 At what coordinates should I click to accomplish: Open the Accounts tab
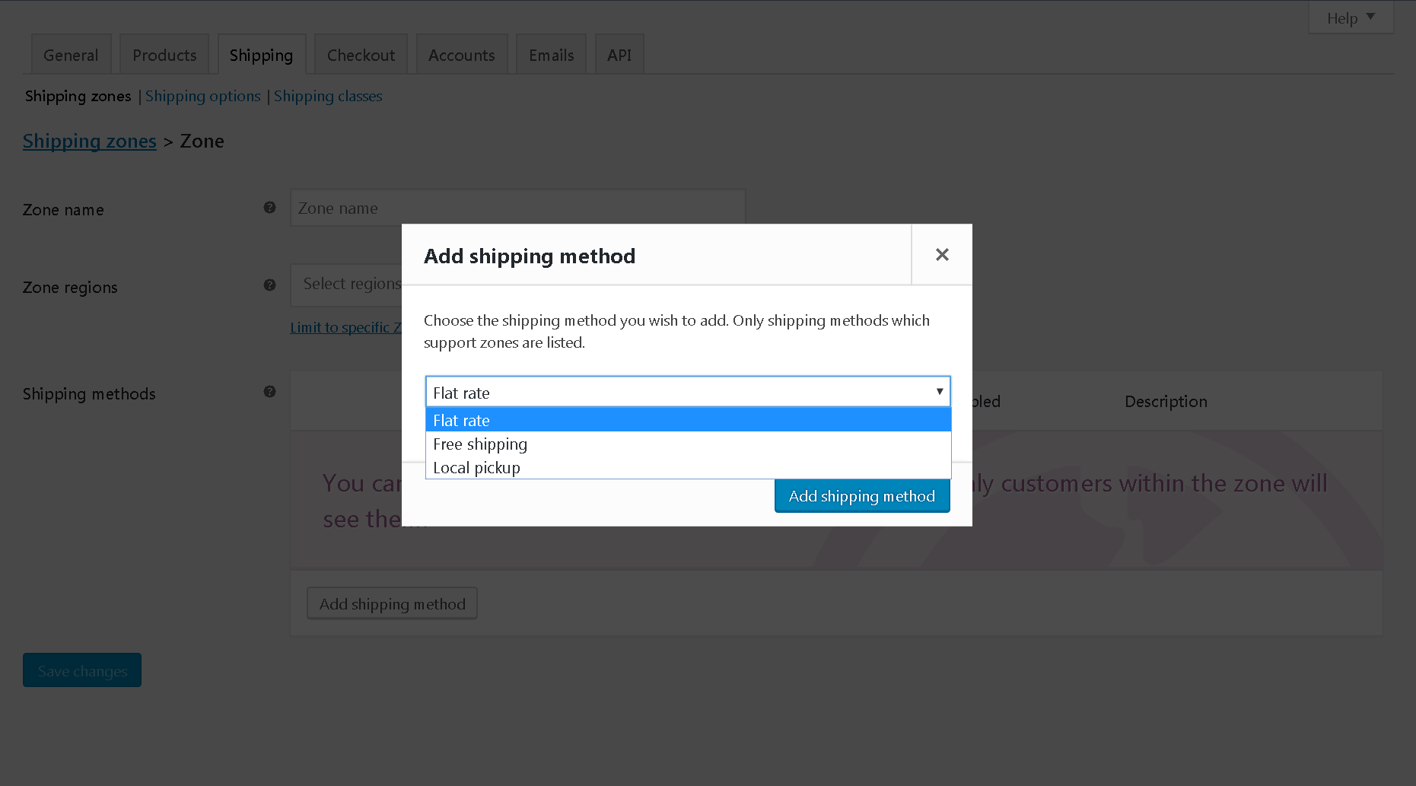(x=461, y=55)
